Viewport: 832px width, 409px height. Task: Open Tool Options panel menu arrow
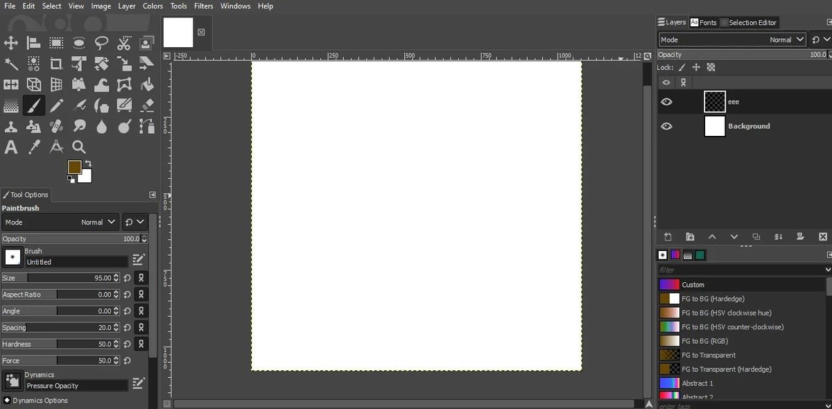[x=153, y=195]
